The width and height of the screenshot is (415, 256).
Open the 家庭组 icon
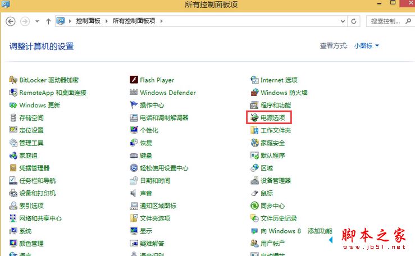point(13,156)
